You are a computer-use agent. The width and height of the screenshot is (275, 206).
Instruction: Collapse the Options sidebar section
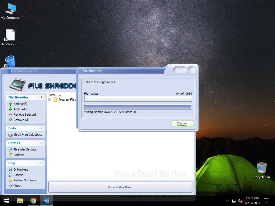coord(41,143)
